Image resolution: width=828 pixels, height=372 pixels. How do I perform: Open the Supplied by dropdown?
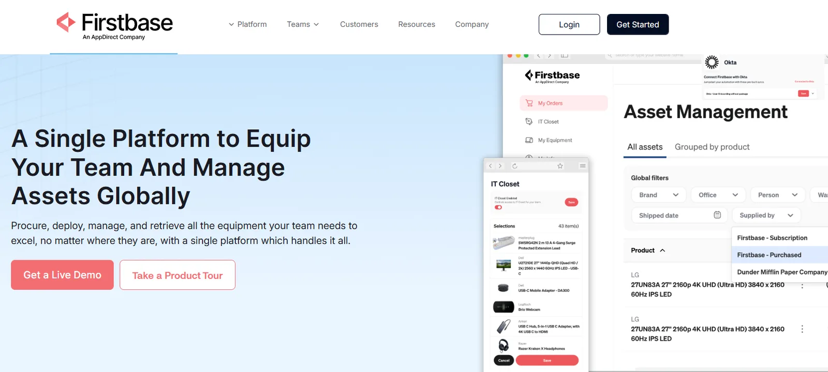(766, 215)
